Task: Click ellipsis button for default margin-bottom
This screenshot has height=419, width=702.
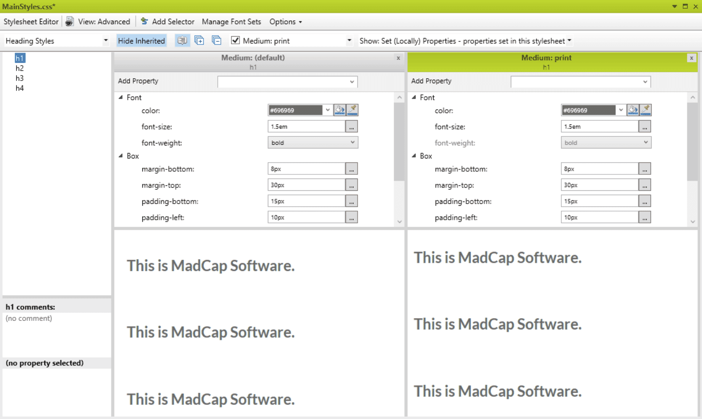Action: (351, 169)
